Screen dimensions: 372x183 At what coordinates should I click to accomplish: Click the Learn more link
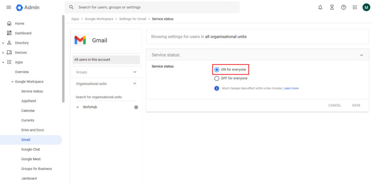point(291,88)
